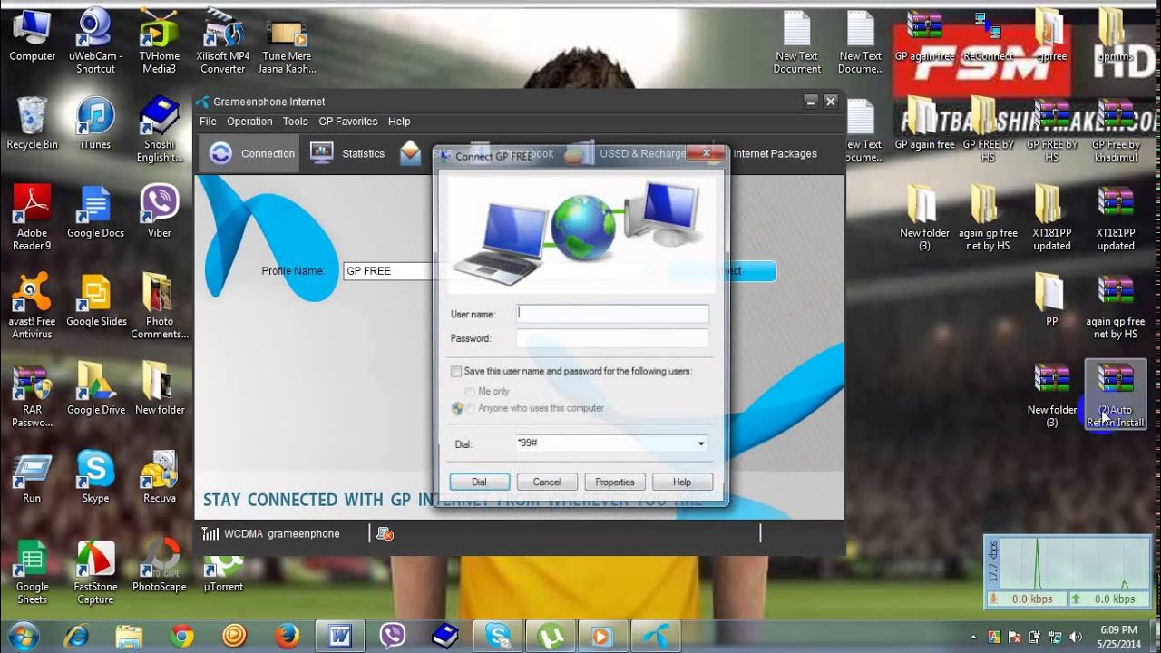Click the Help button in connect dialog
This screenshot has width=1161, height=653.
tap(682, 482)
